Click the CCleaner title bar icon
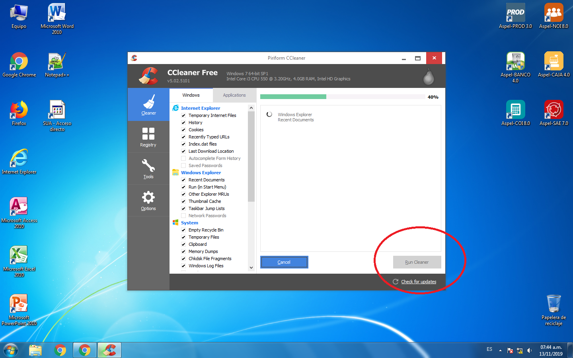 134,58
